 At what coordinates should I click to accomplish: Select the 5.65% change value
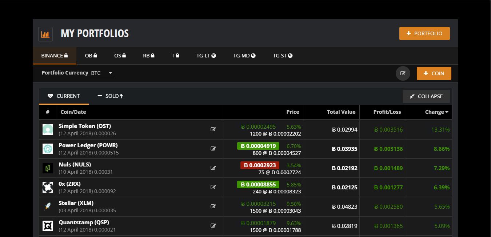(442, 206)
